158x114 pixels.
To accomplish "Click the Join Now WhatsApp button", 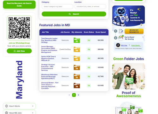I will click(19, 51).
